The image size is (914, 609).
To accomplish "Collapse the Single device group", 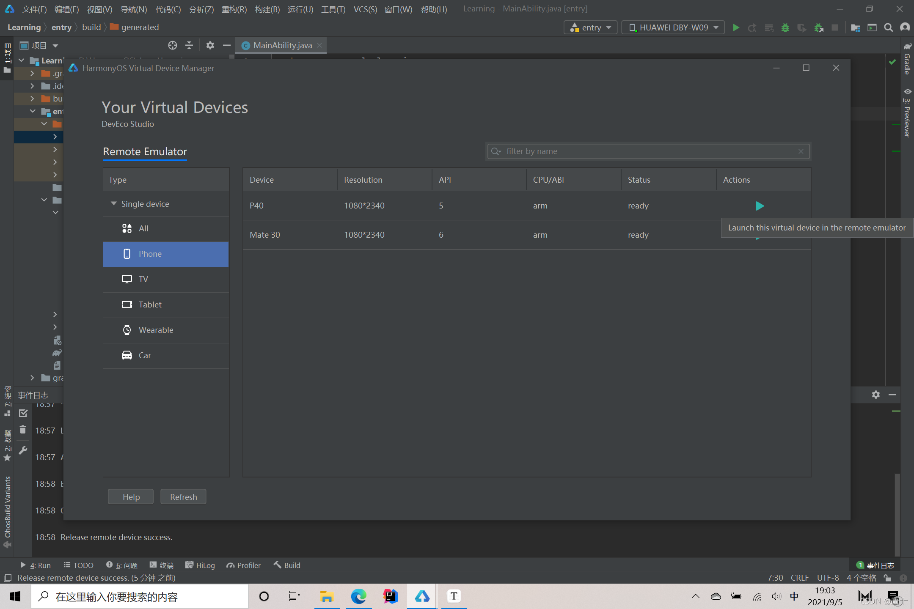I will pyautogui.click(x=113, y=204).
